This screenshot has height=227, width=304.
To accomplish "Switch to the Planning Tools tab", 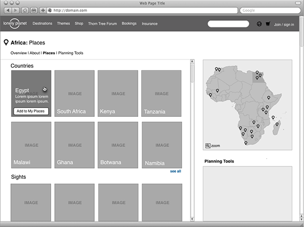I will click(71, 53).
